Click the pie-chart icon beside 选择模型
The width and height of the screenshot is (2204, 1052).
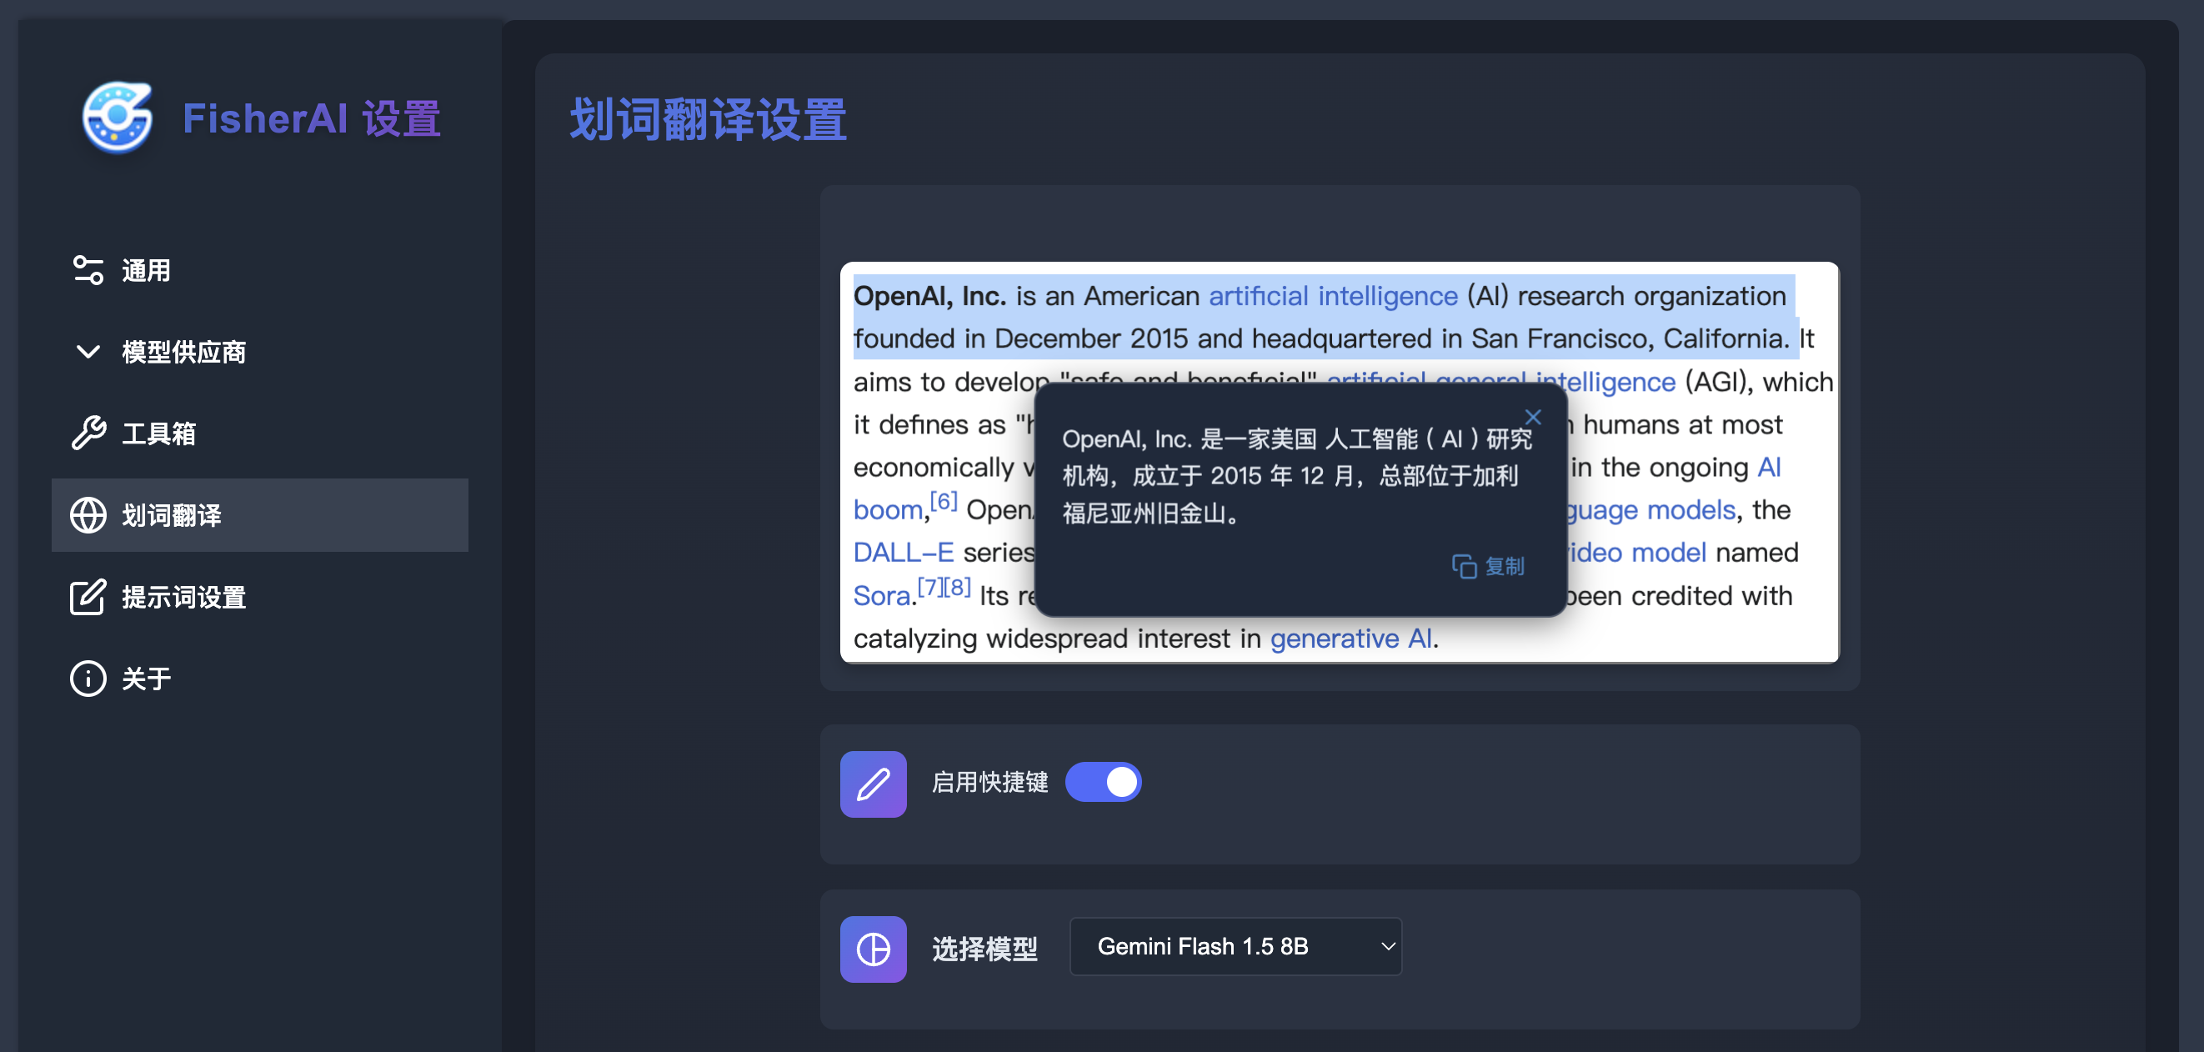point(873,949)
